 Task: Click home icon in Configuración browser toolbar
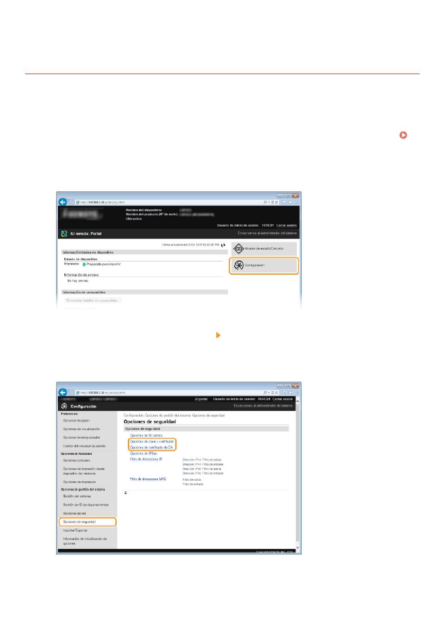pos(285,393)
